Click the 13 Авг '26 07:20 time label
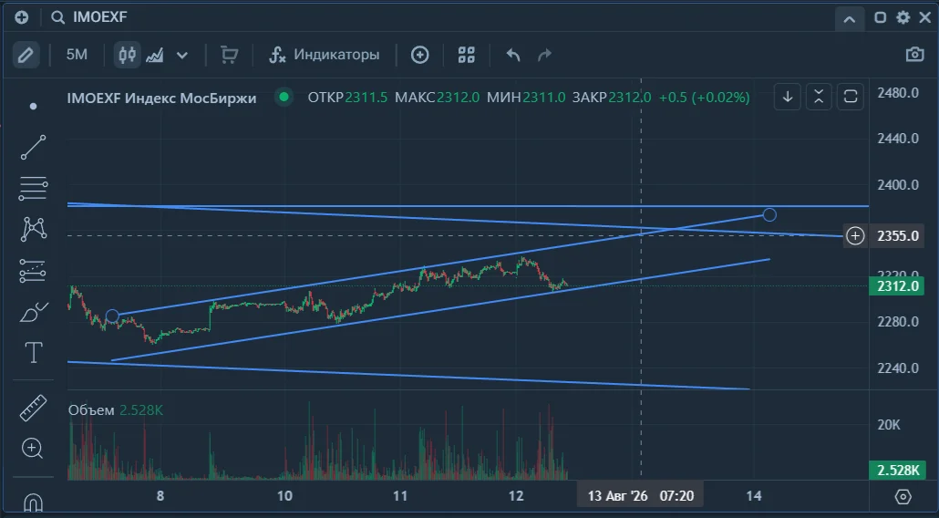939x518 pixels. [x=640, y=496]
